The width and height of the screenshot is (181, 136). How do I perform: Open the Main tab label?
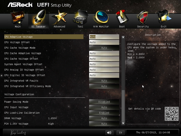point(18,27)
